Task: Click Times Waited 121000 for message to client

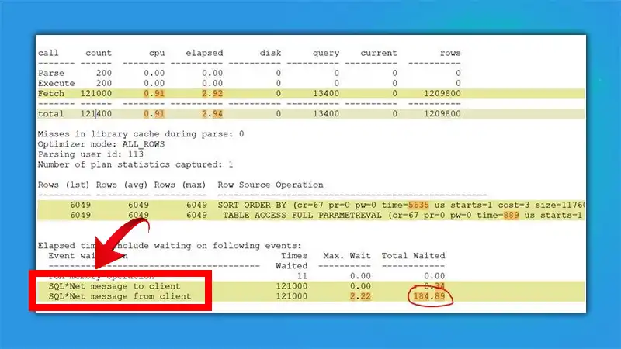Action: 292,286
